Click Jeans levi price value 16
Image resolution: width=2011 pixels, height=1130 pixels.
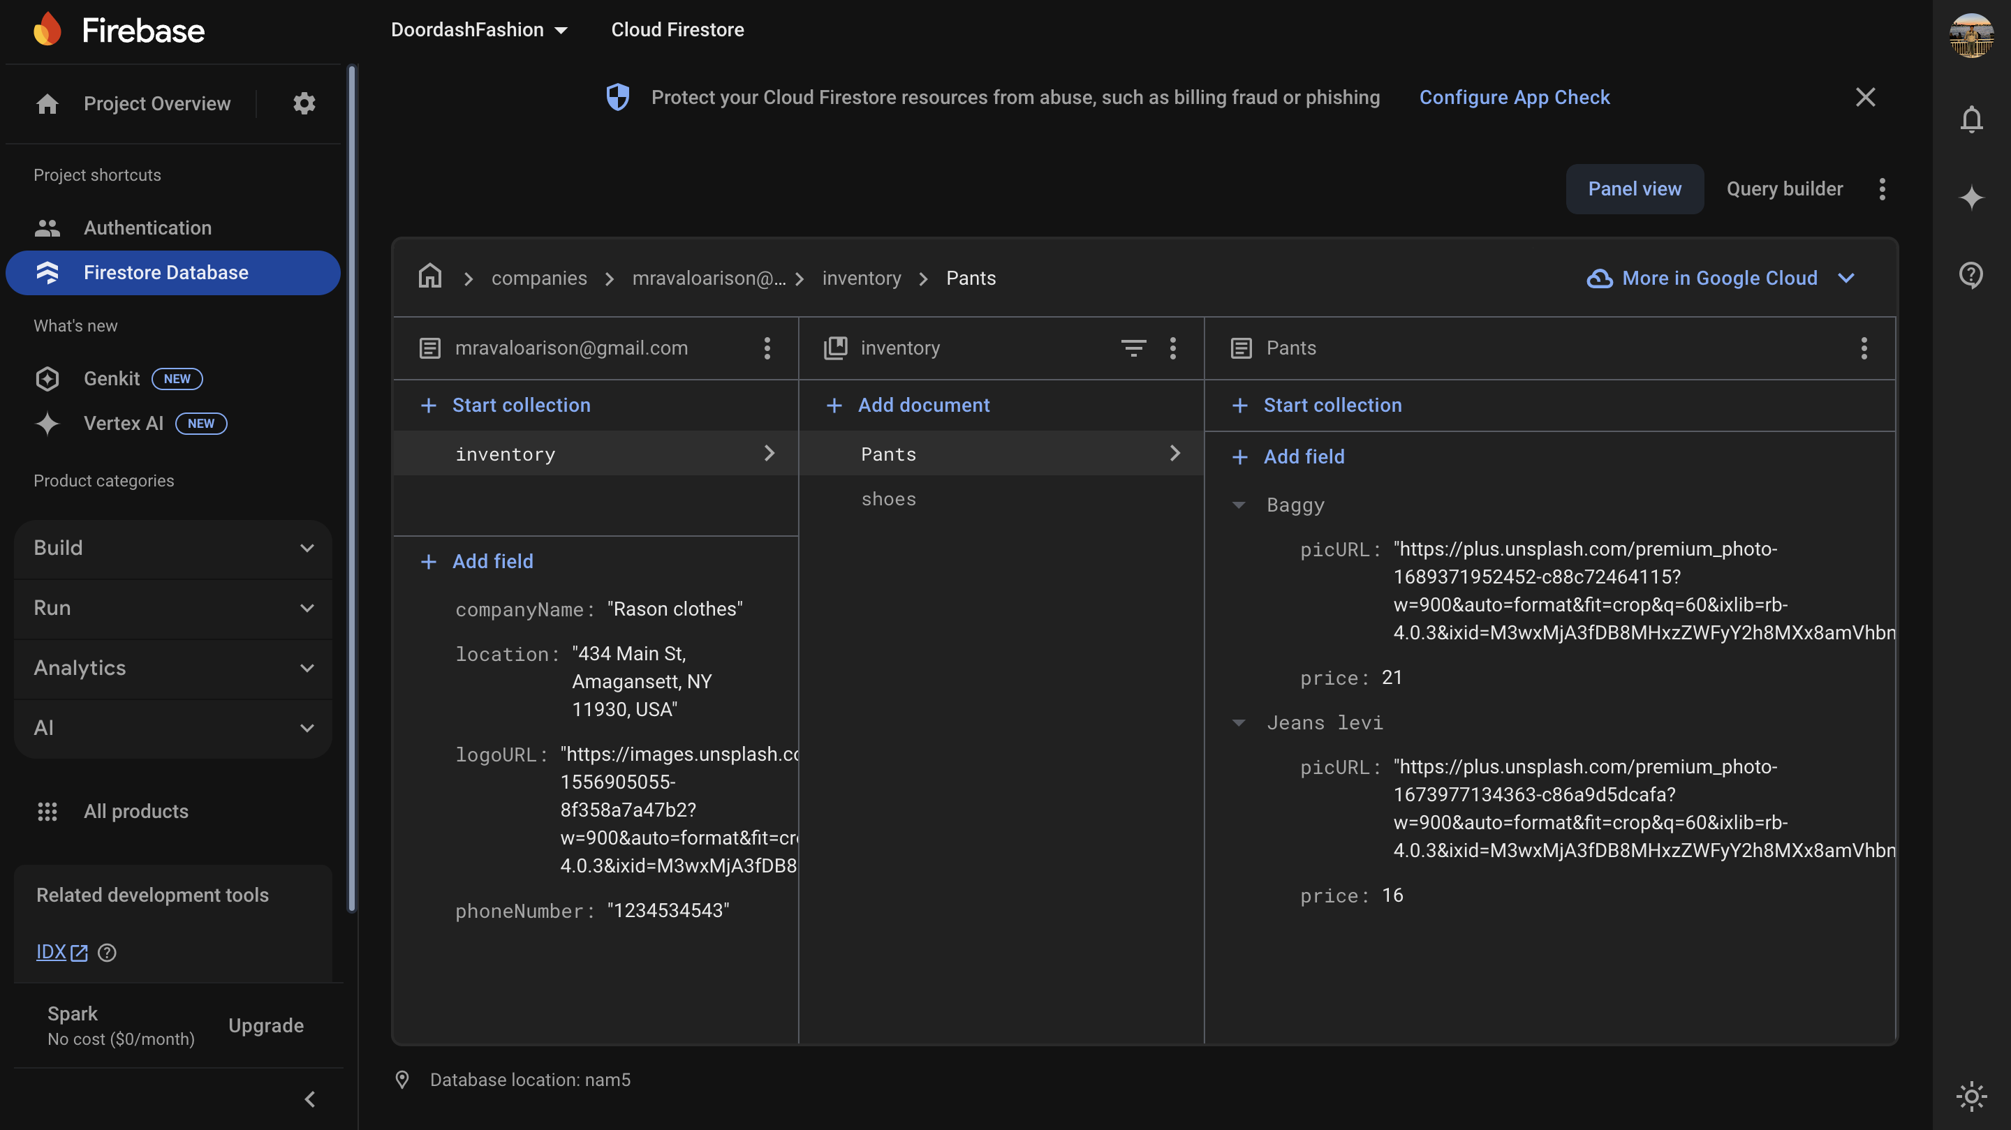[x=1392, y=895]
